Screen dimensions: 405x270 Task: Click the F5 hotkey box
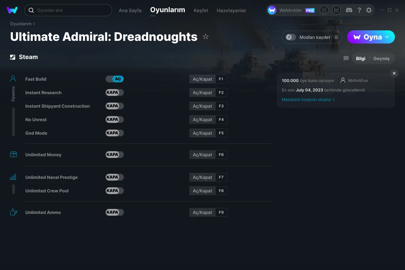tap(221, 133)
